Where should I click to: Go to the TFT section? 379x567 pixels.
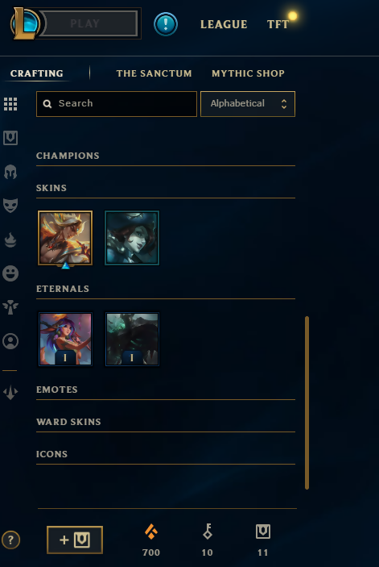coord(278,24)
